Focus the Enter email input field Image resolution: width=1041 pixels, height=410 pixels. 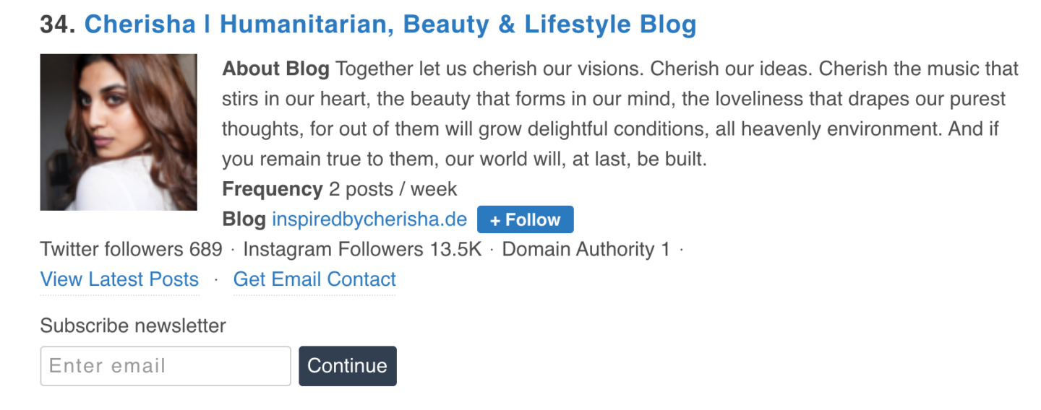pos(166,366)
